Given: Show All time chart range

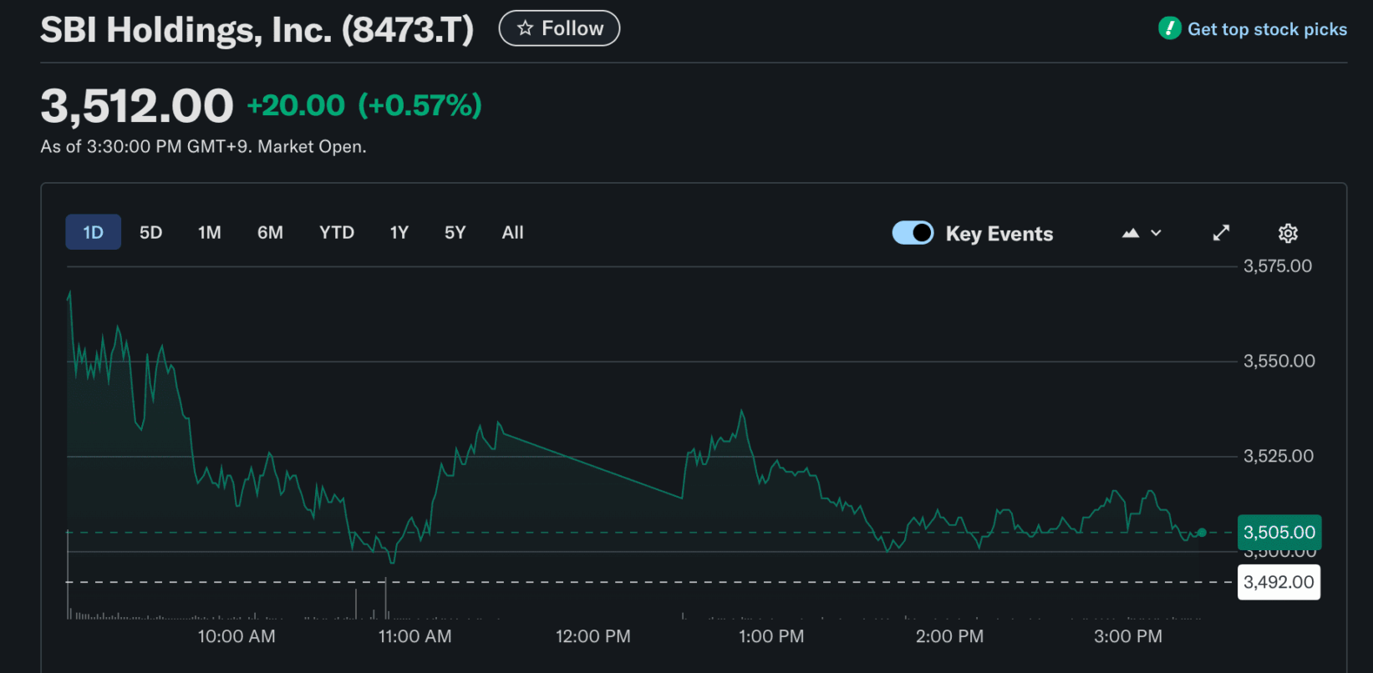Looking at the screenshot, I should pyautogui.click(x=512, y=232).
